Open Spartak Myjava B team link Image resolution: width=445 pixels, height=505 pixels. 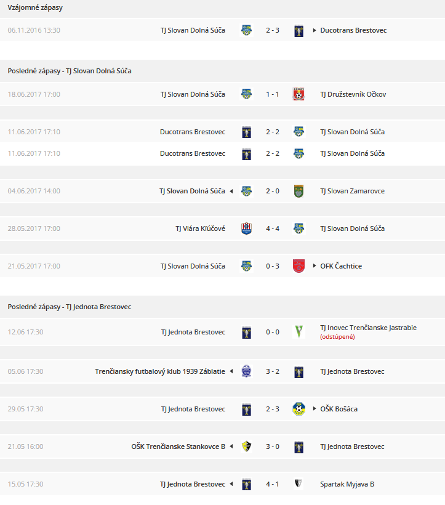(347, 484)
